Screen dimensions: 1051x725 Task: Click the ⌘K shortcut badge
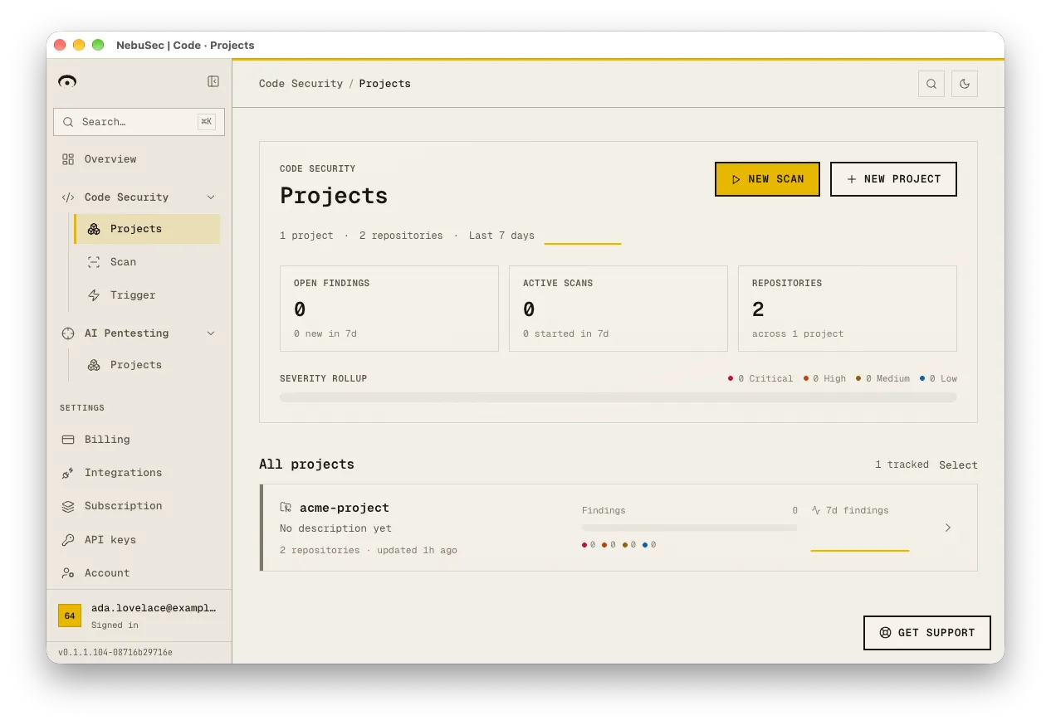pyautogui.click(x=207, y=122)
